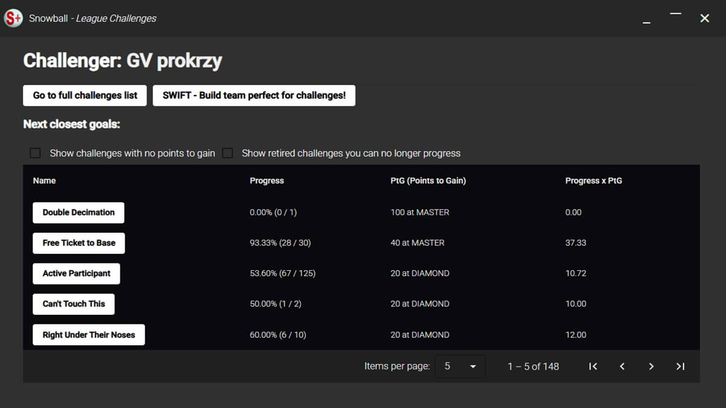Select the 60.00% (6 / 10) progress cell
Image resolution: width=726 pixels, height=408 pixels.
278,335
